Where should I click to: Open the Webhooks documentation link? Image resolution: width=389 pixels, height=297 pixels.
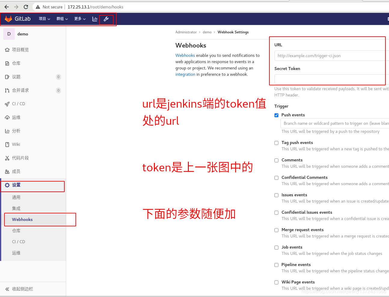point(185,56)
